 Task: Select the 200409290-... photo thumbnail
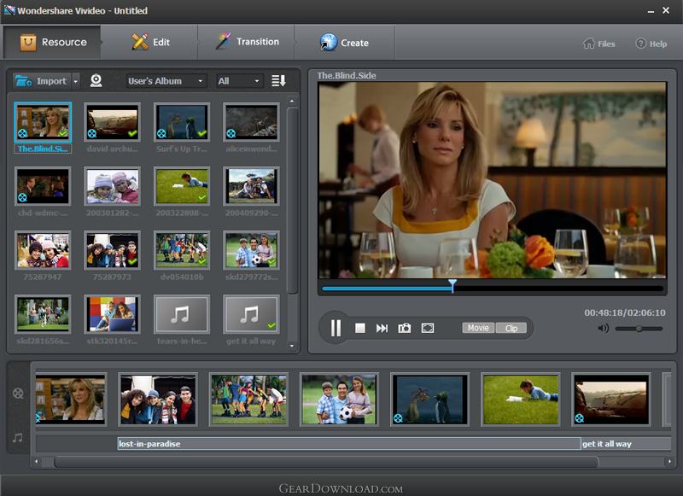pyautogui.click(x=251, y=186)
